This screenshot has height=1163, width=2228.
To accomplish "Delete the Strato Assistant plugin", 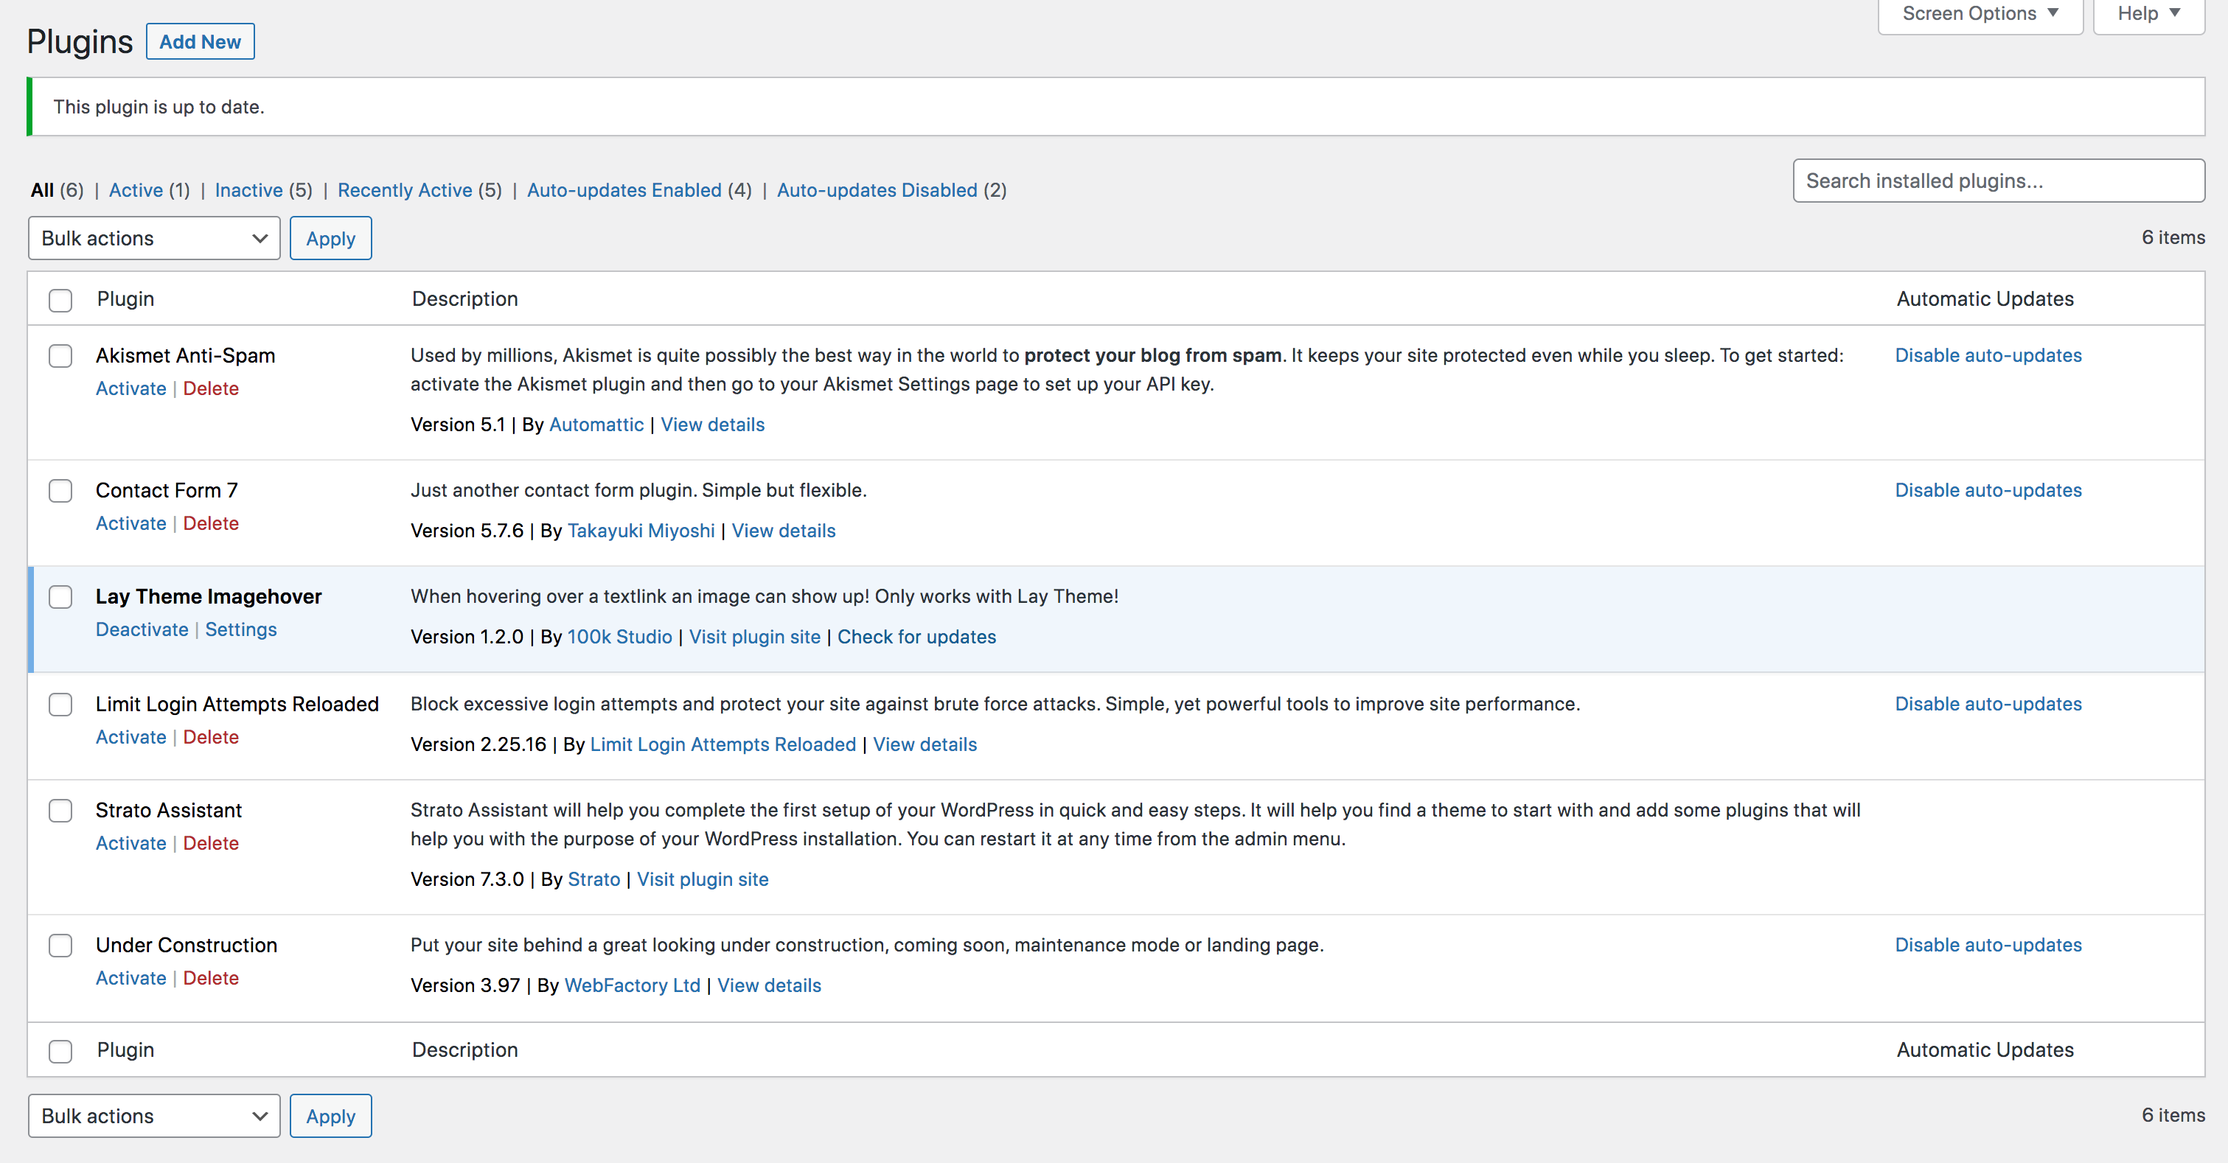I will 210,843.
